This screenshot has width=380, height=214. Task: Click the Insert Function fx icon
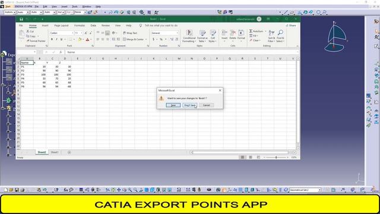[61, 52]
